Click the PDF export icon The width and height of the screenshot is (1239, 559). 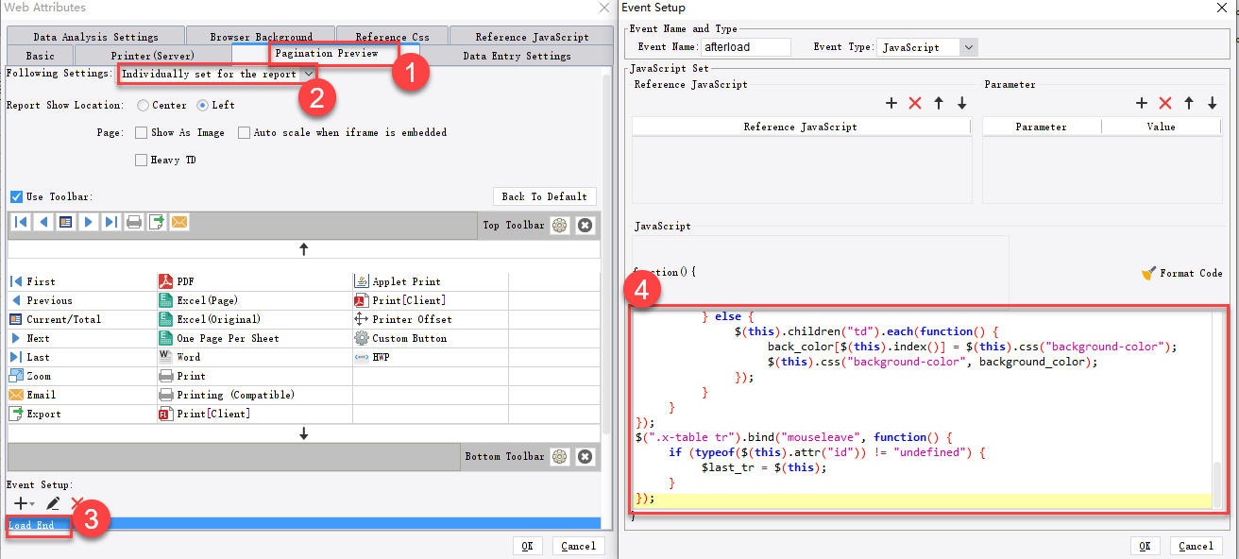click(166, 280)
